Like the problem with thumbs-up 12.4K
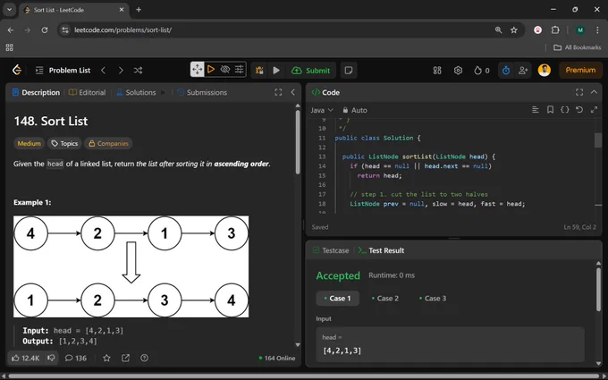Viewport: 608px width, 380px height. pyautogui.click(x=26, y=358)
